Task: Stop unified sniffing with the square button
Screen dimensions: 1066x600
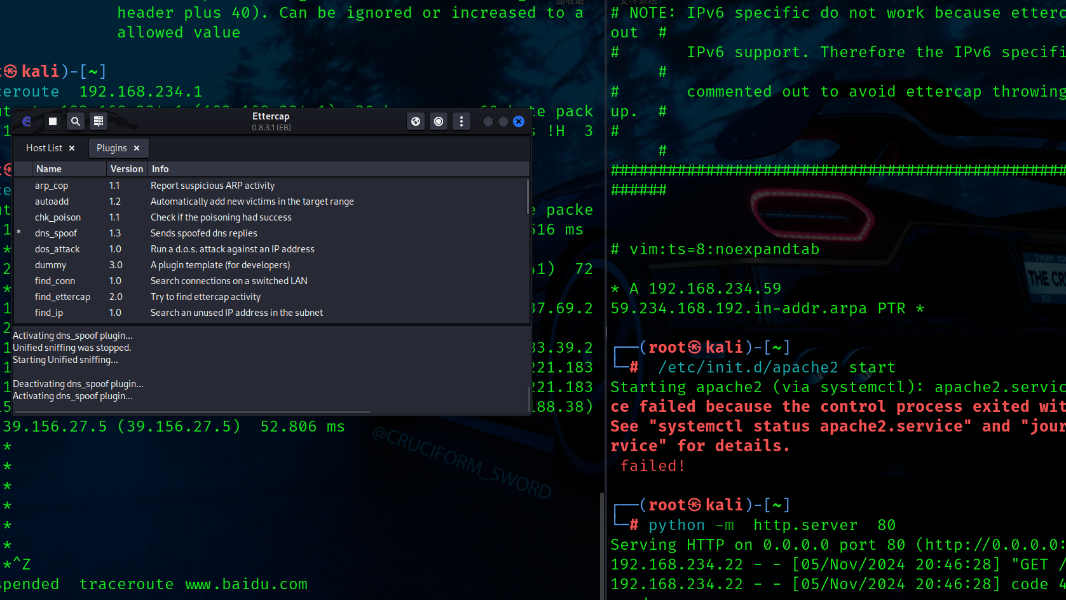Action: [x=53, y=121]
